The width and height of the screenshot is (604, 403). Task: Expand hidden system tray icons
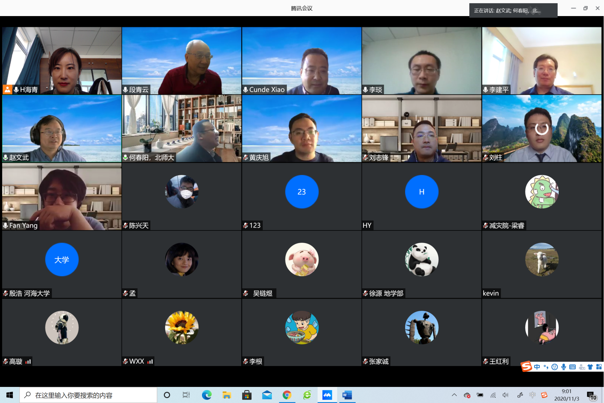(x=454, y=395)
